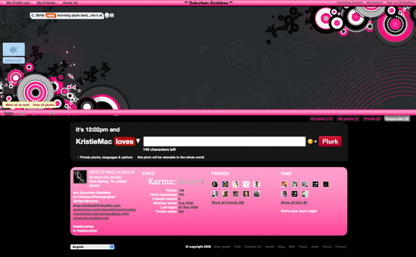This screenshot has height=257, width=416.
Task: Open About footer link
Action: (x=269, y=247)
